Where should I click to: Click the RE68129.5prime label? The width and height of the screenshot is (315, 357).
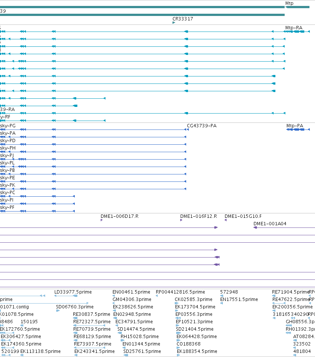(x=93, y=337)
